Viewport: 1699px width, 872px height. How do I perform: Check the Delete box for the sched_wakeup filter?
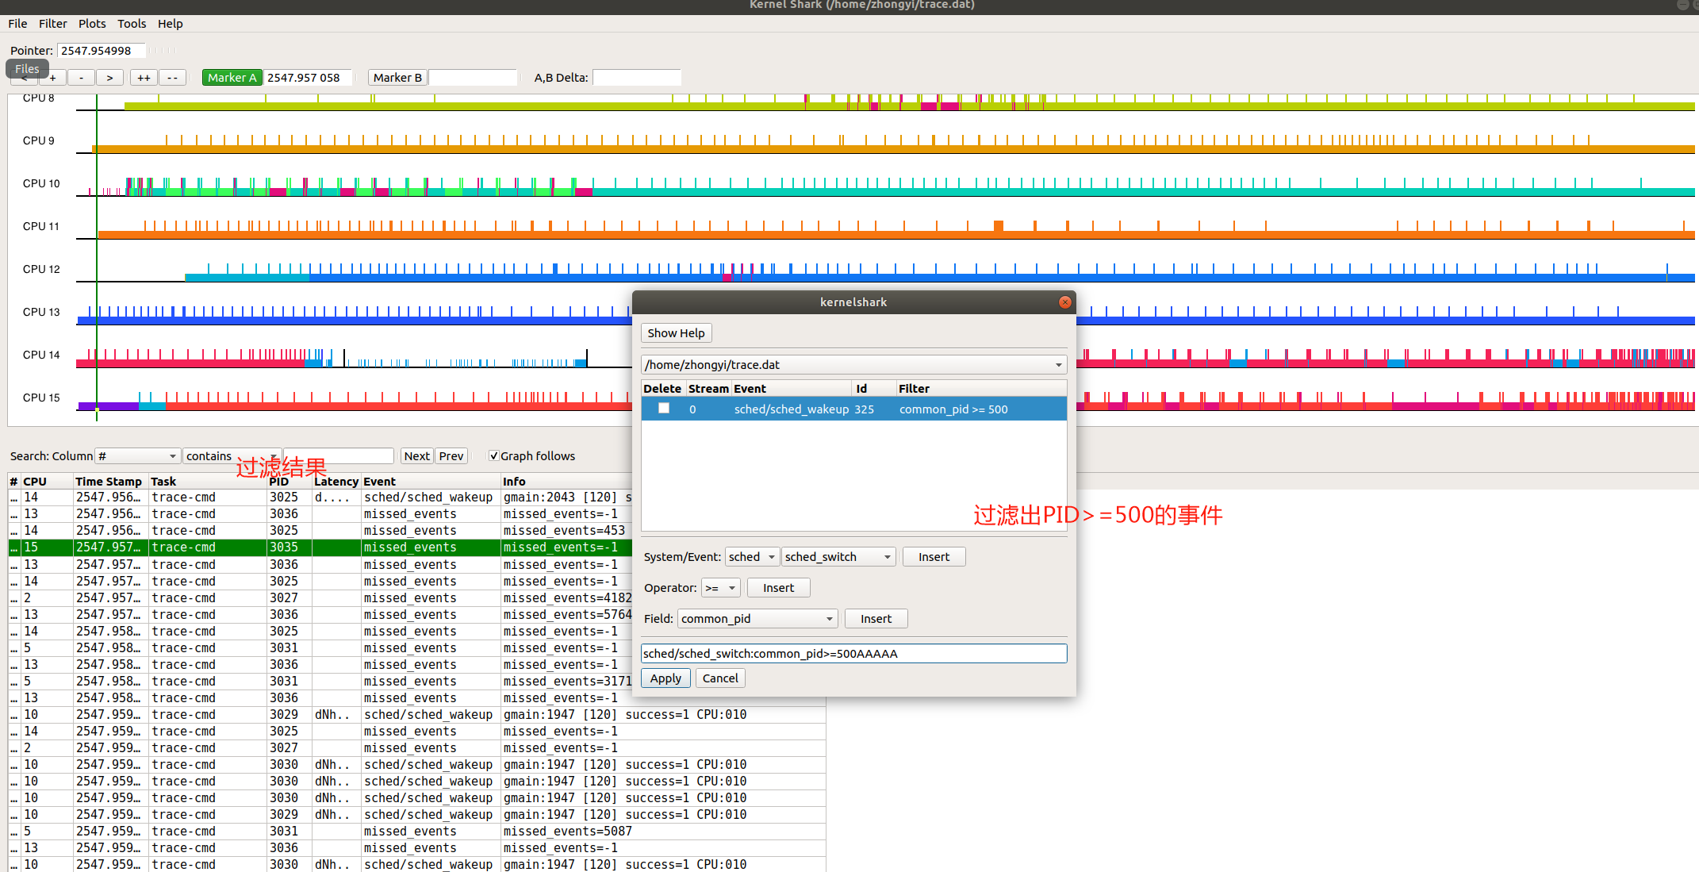(664, 408)
